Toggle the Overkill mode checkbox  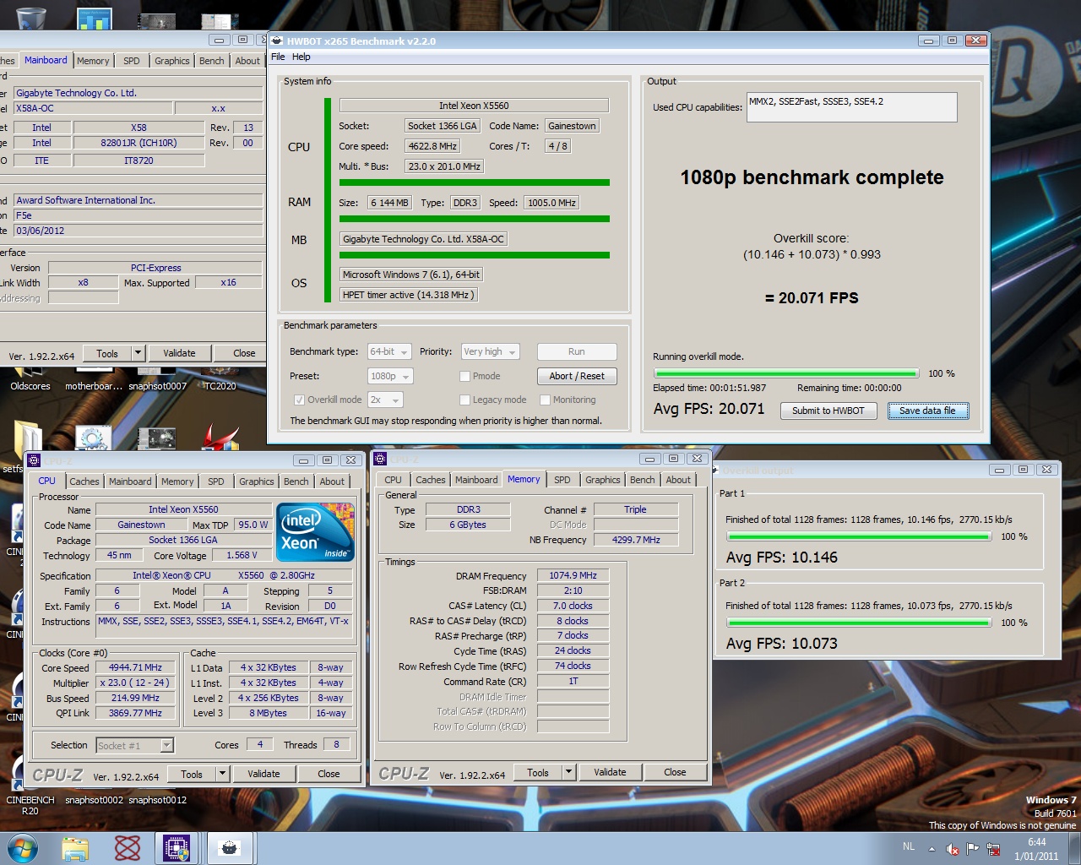coord(299,400)
